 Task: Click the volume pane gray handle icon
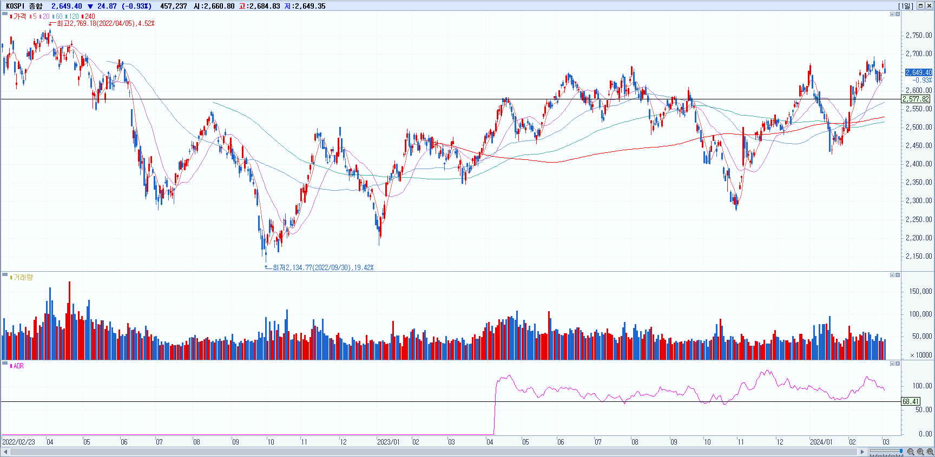point(5,274)
